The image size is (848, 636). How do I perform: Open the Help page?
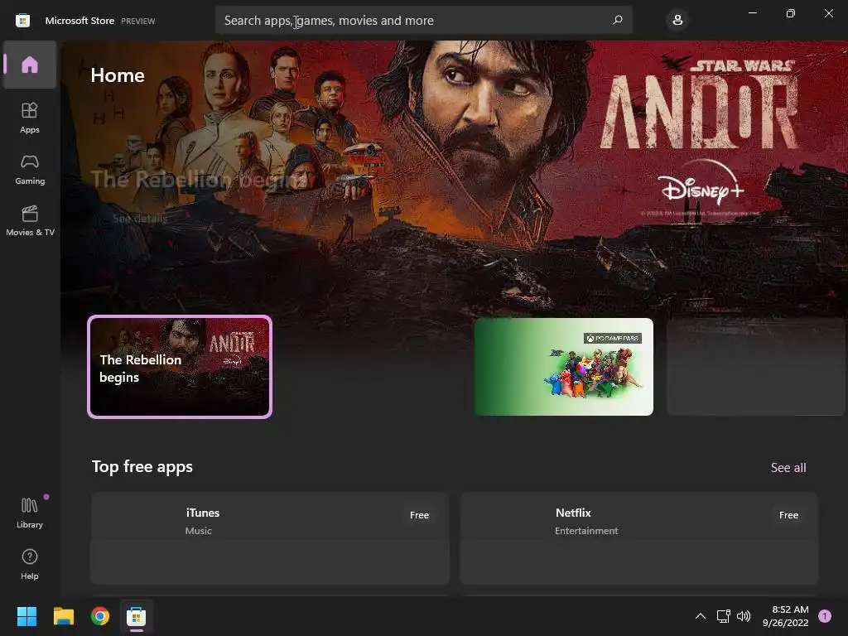[x=30, y=564]
